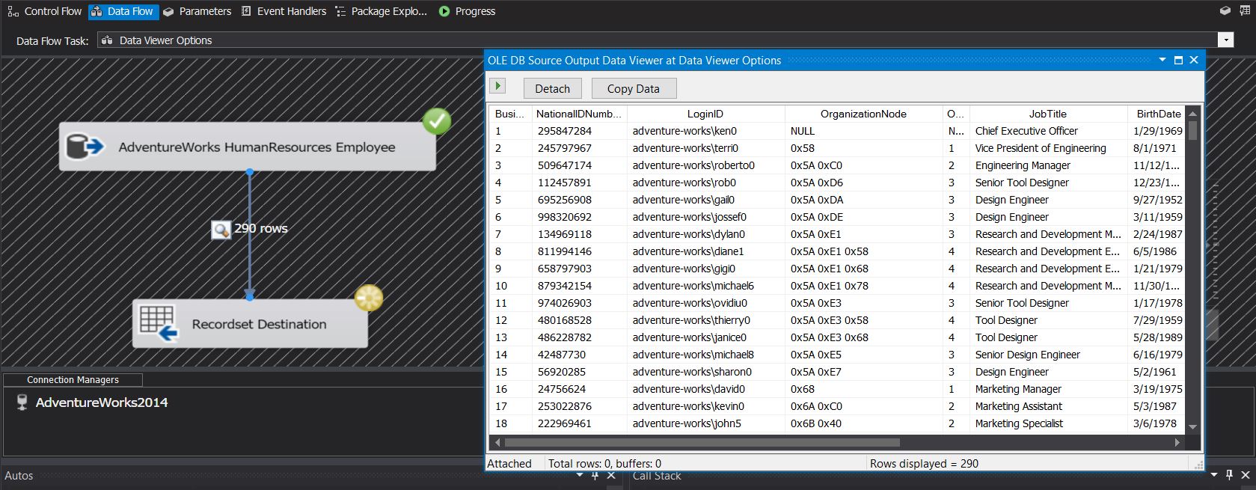
Task: Pin the Call Stack panel
Action: coord(1230,475)
